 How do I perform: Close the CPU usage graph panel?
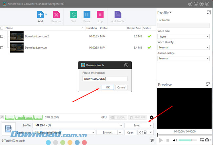click(x=2, y=117)
